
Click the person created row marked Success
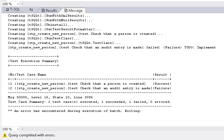point(89,83)
